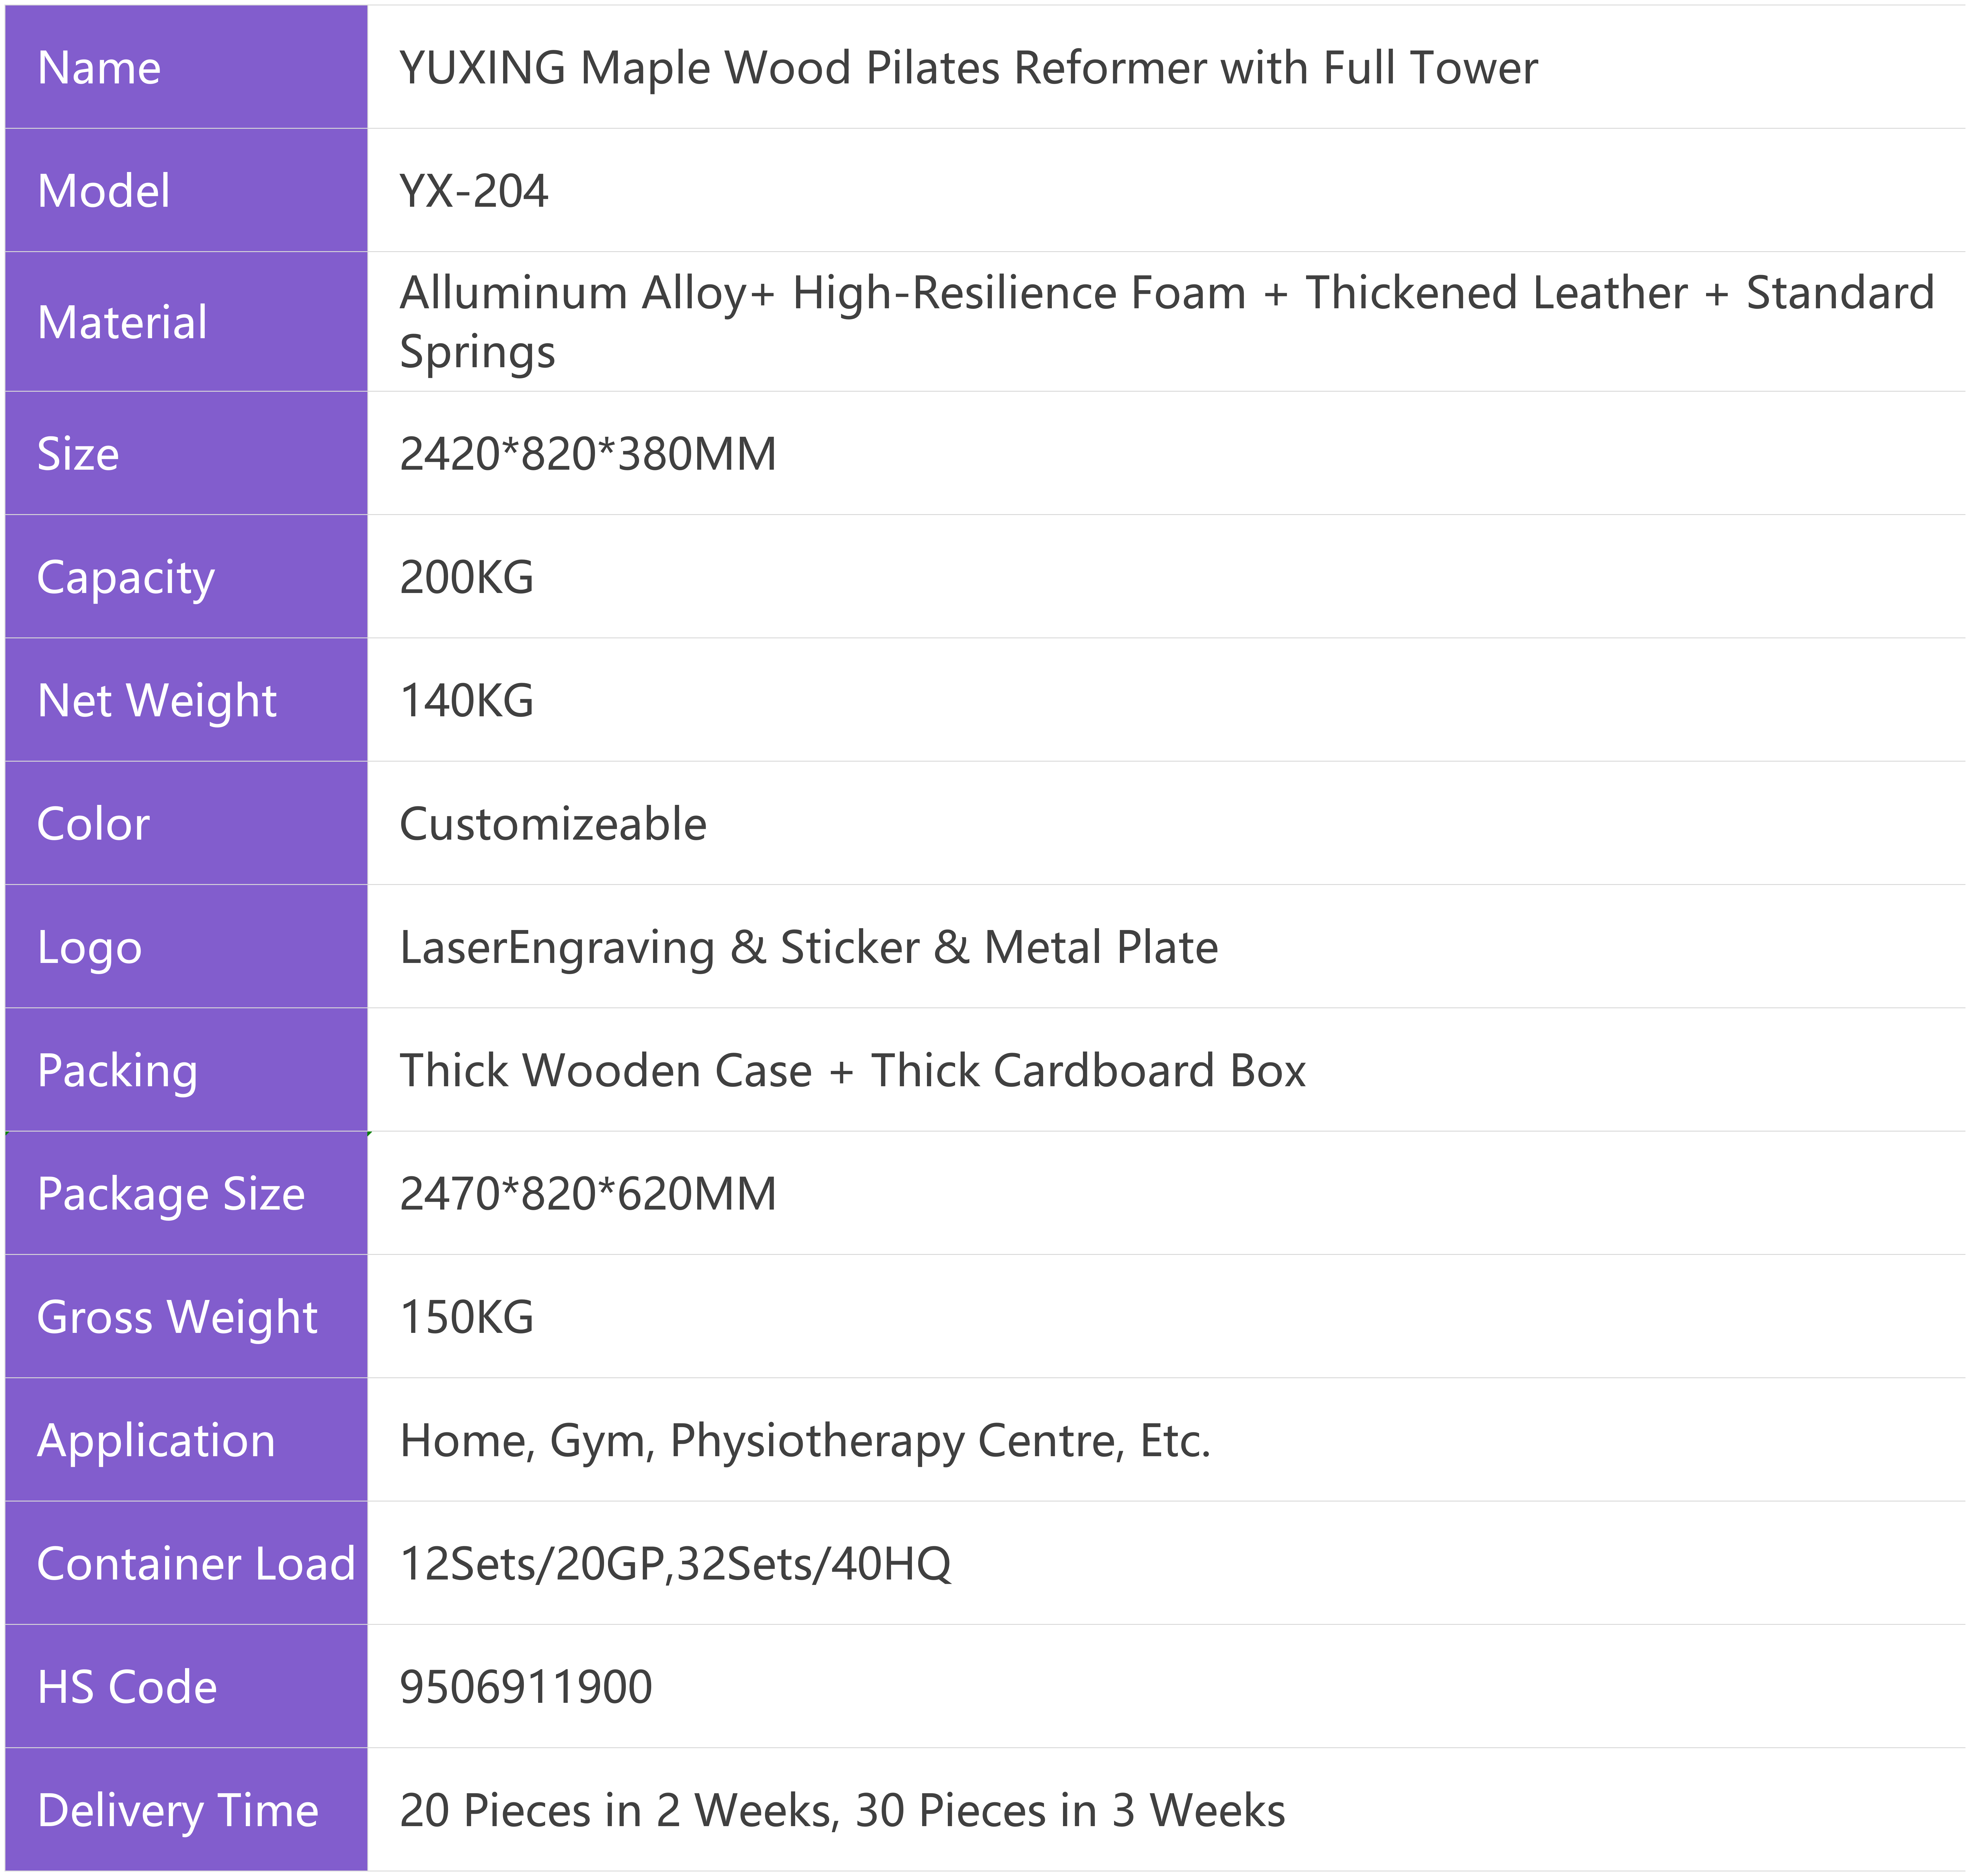Click the 'Container Load' label cell
The width and height of the screenshot is (1970, 1876).
pos(186,1563)
